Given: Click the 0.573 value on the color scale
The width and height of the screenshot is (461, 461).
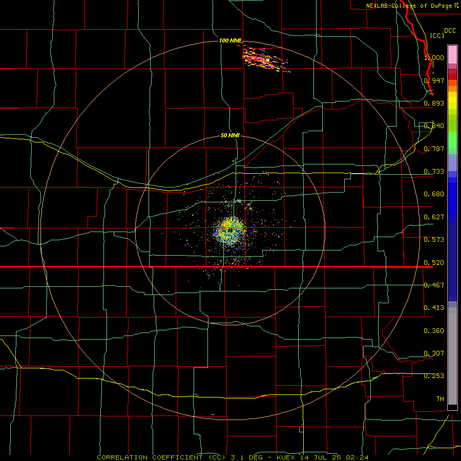Looking at the screenshot, I should click(x=434, y=240).
